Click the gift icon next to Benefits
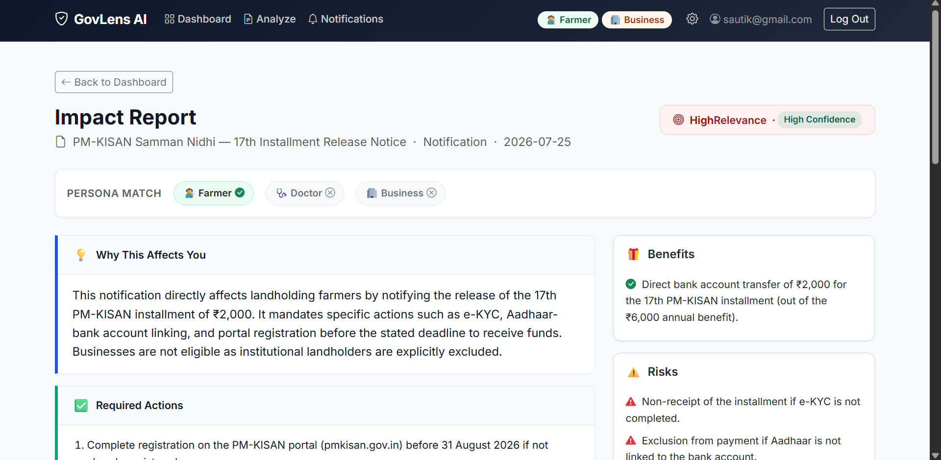Image resolution: width=941 pixels, height=460 pixels. (634, 254)
